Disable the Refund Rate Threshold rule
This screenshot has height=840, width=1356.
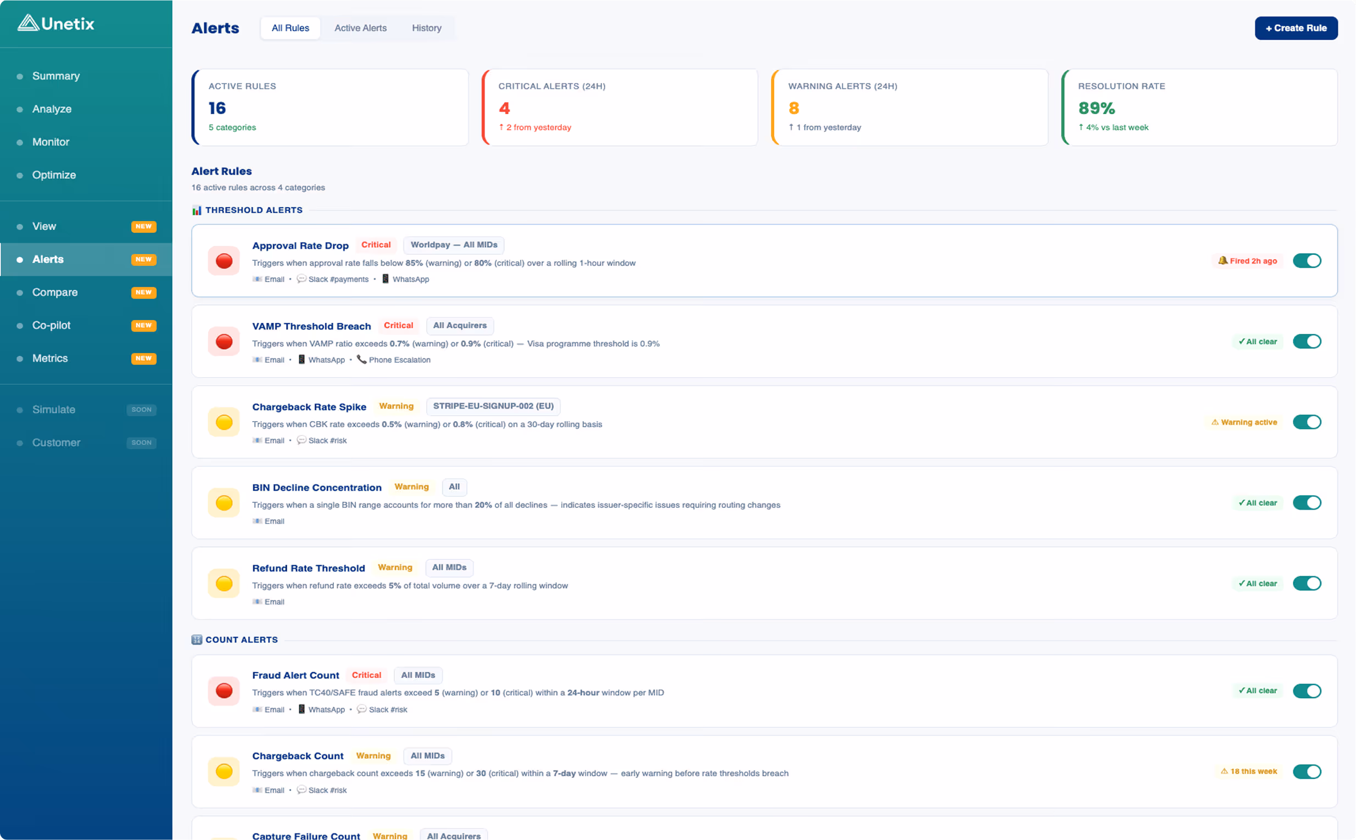1307,583
